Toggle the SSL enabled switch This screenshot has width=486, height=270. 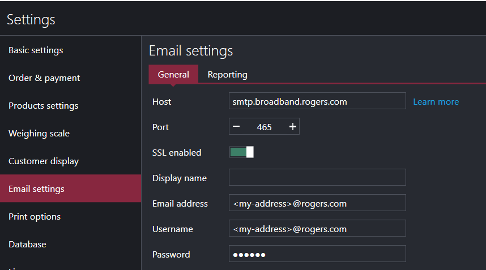241,152
